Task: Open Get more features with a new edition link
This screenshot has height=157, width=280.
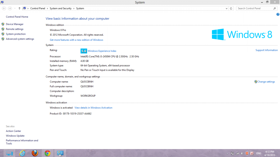Action: click(77, 40)
